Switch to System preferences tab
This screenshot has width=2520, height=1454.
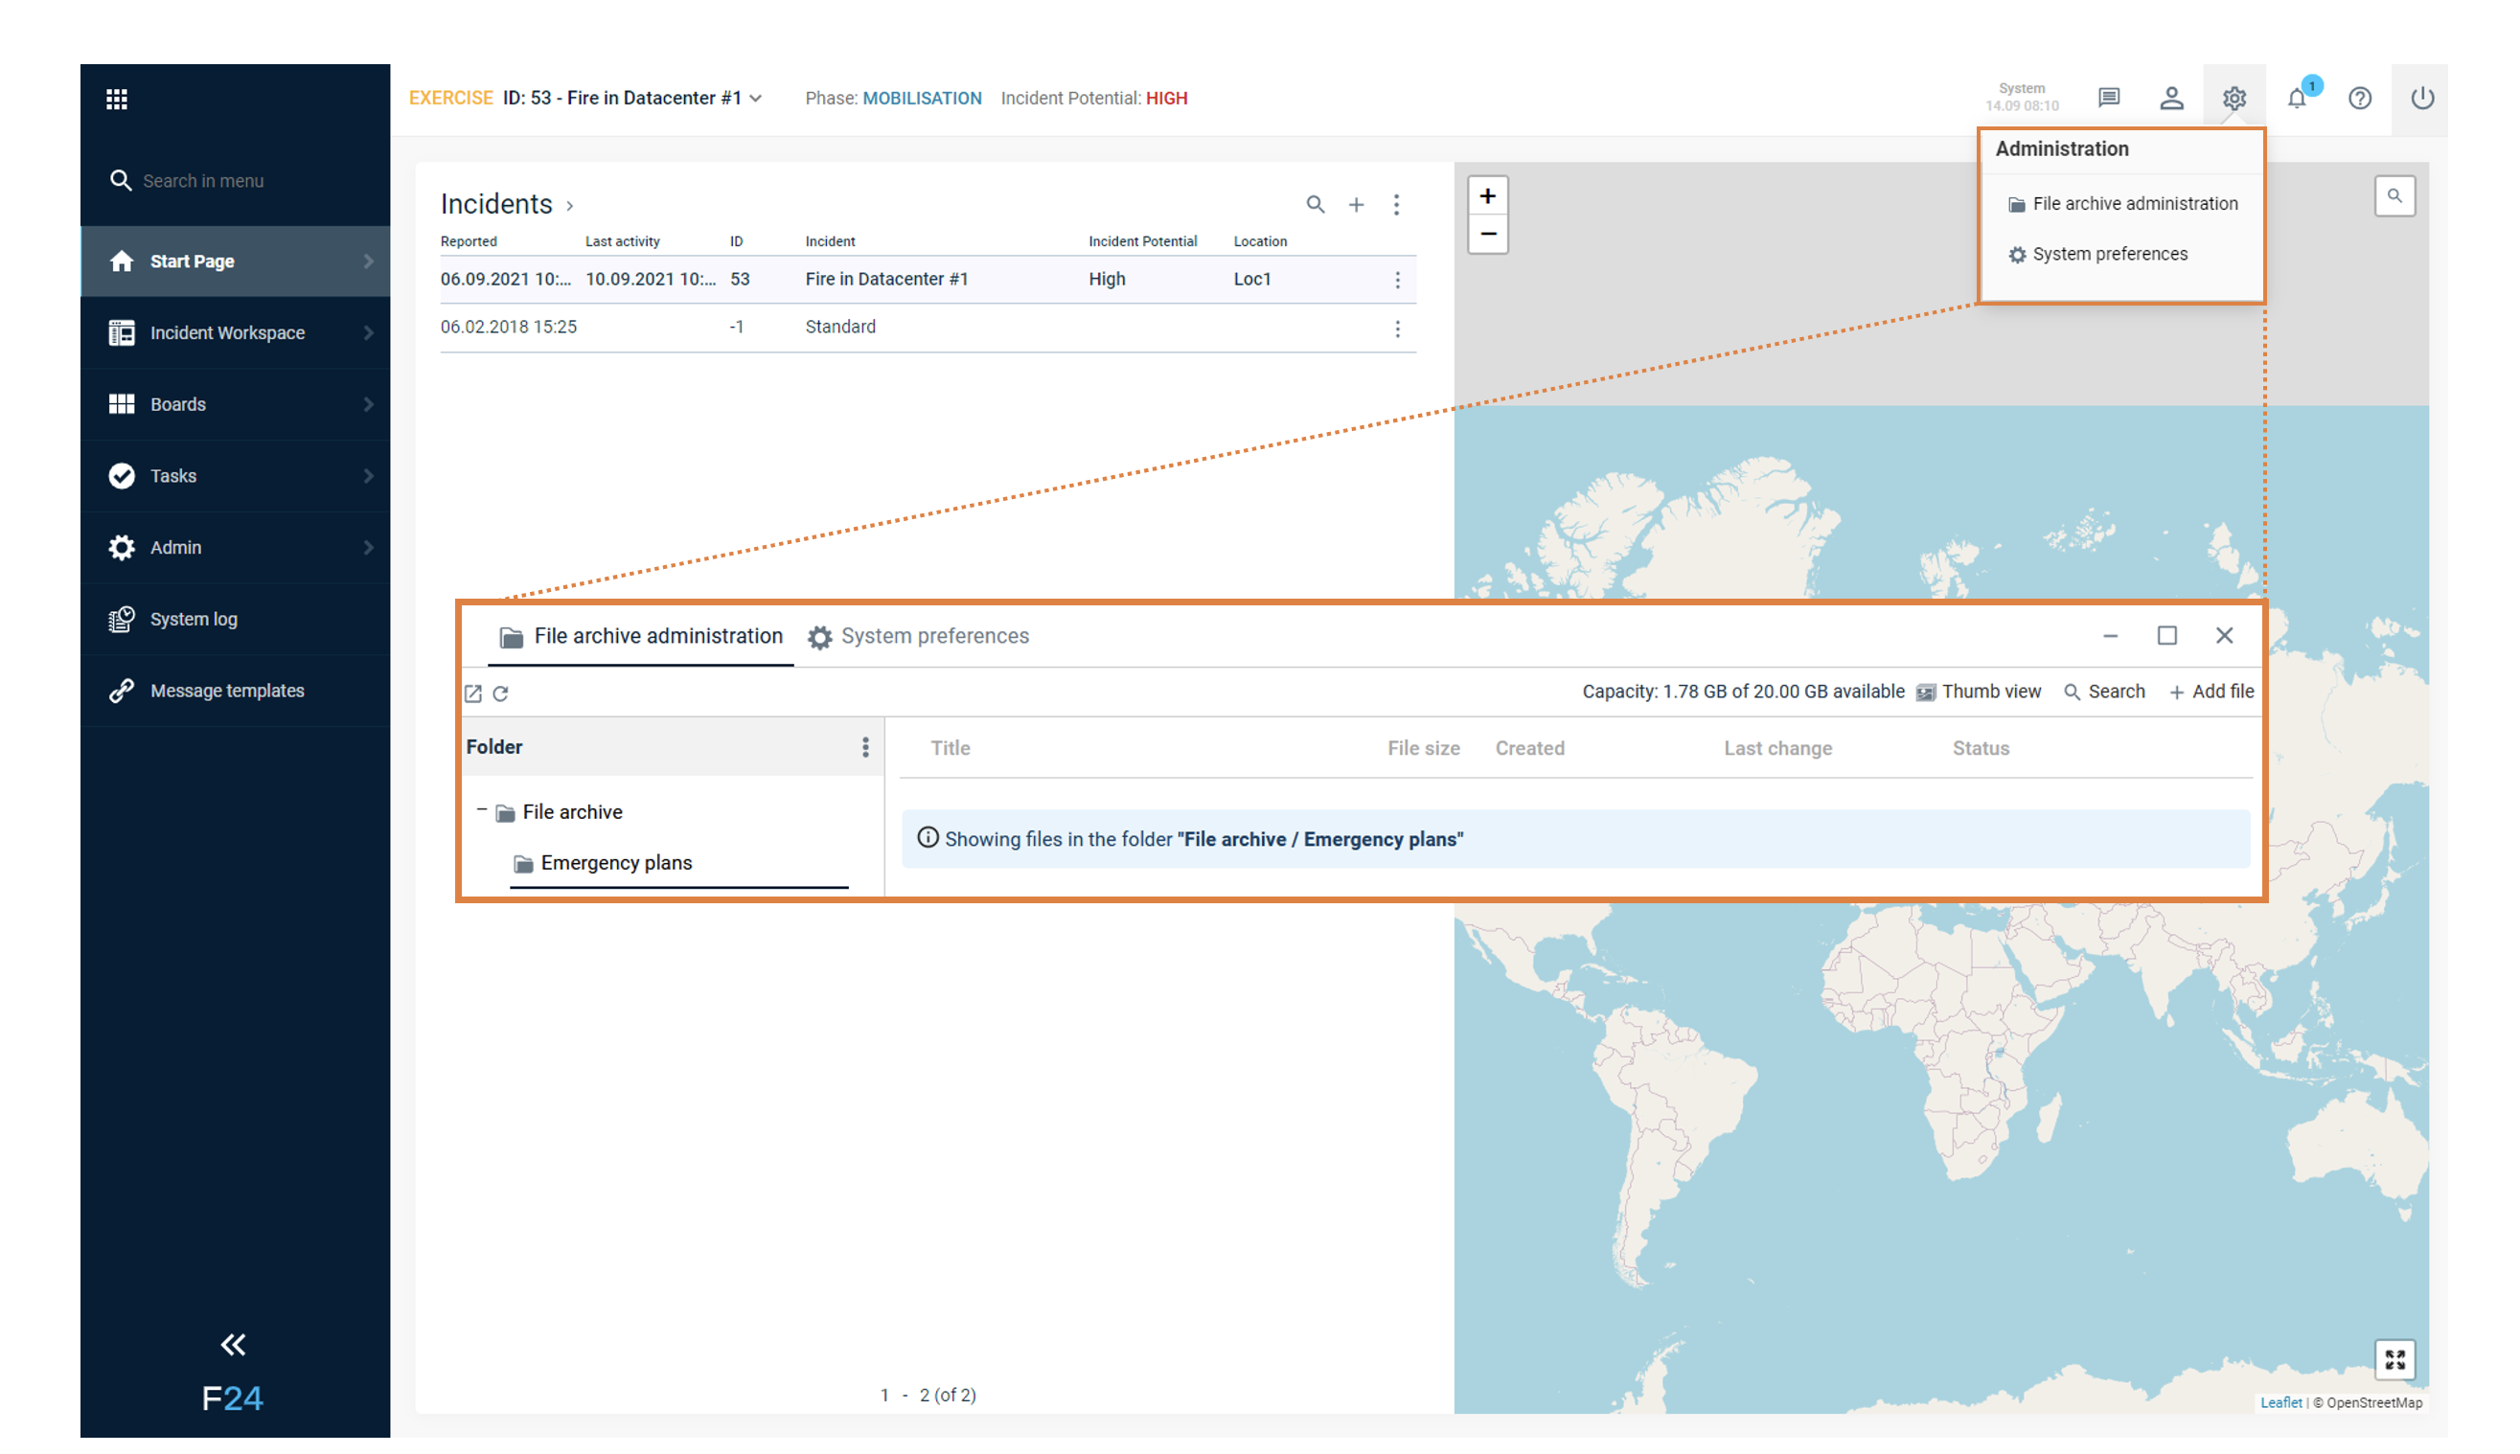pos(918,636)
